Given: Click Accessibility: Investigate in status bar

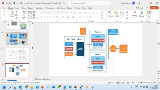Looking at the screenshot, I should [x=32, y=83].
